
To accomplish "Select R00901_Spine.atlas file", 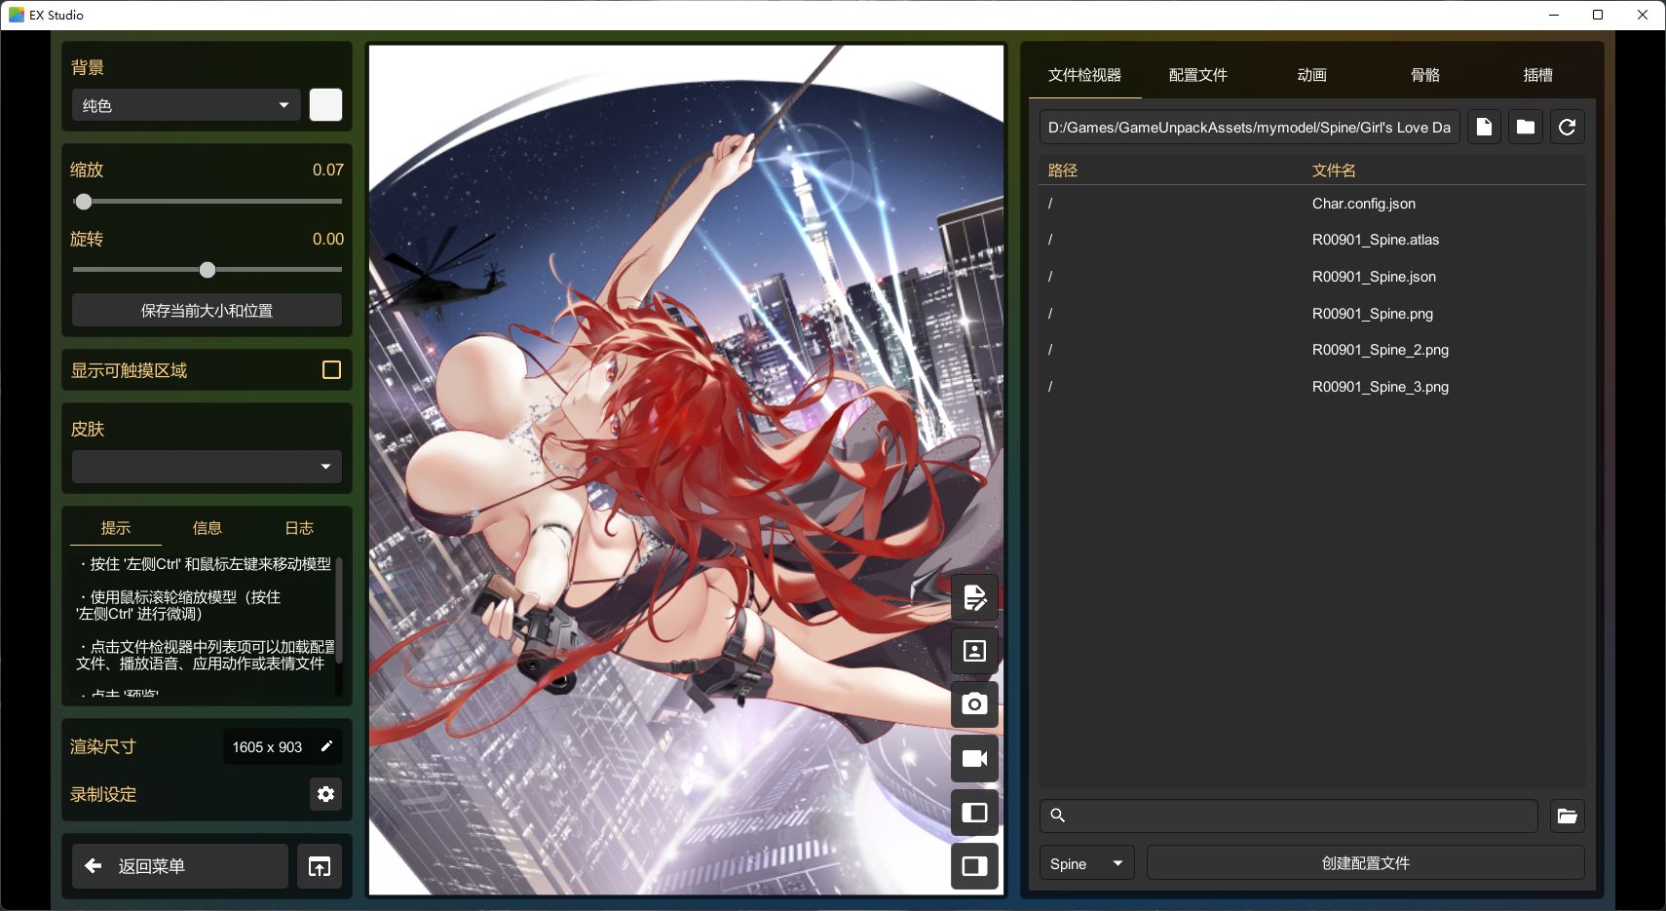I will tap(1312, 240).
